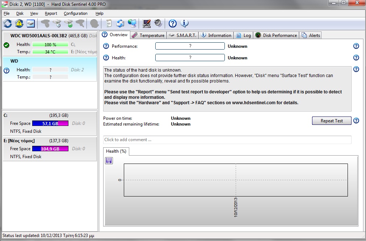
Task: Click the 100 % health bar of WDC disk
Action: (50, 45)
